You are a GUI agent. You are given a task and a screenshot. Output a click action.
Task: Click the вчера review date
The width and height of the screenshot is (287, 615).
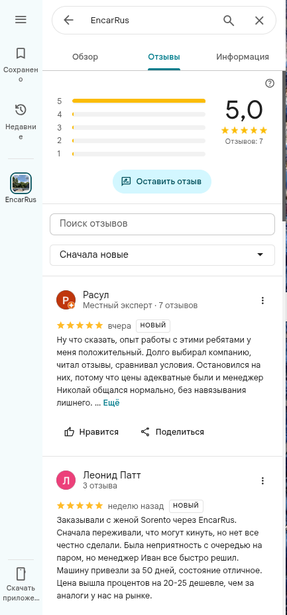point(119,325)
